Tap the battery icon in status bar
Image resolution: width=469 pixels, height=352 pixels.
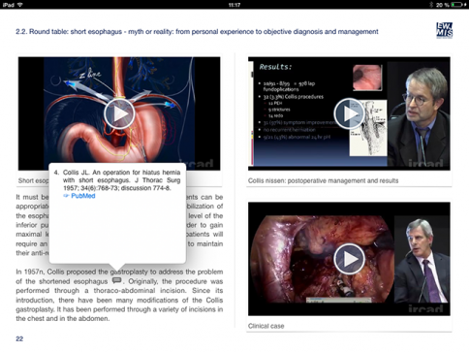[456, 5]
